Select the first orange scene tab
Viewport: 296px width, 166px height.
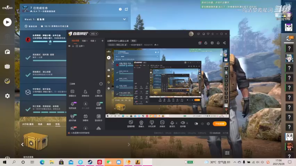(75, 41)
